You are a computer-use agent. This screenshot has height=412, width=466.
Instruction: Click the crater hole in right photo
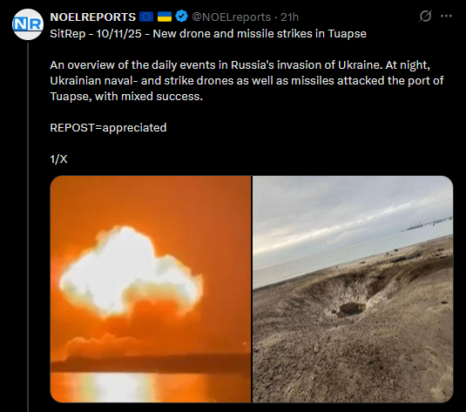point(352,309)
